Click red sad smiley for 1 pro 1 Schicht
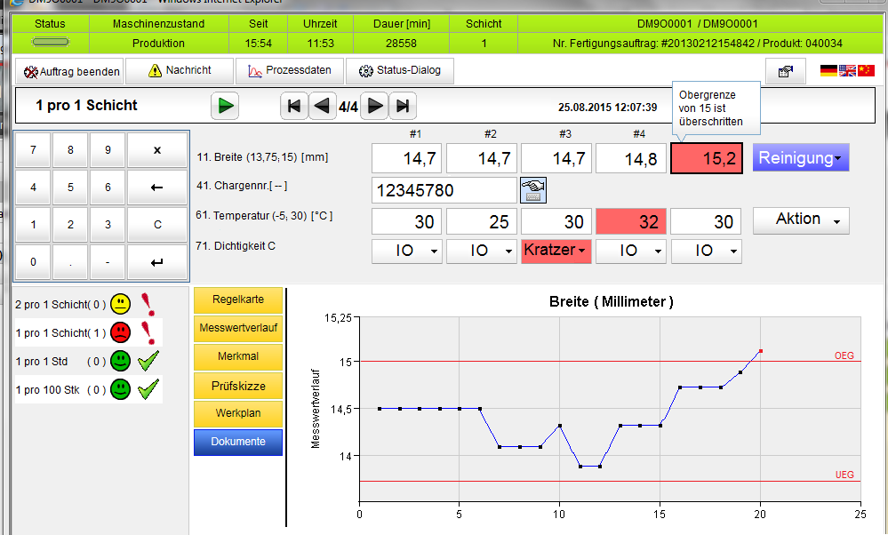 point(120,332)
